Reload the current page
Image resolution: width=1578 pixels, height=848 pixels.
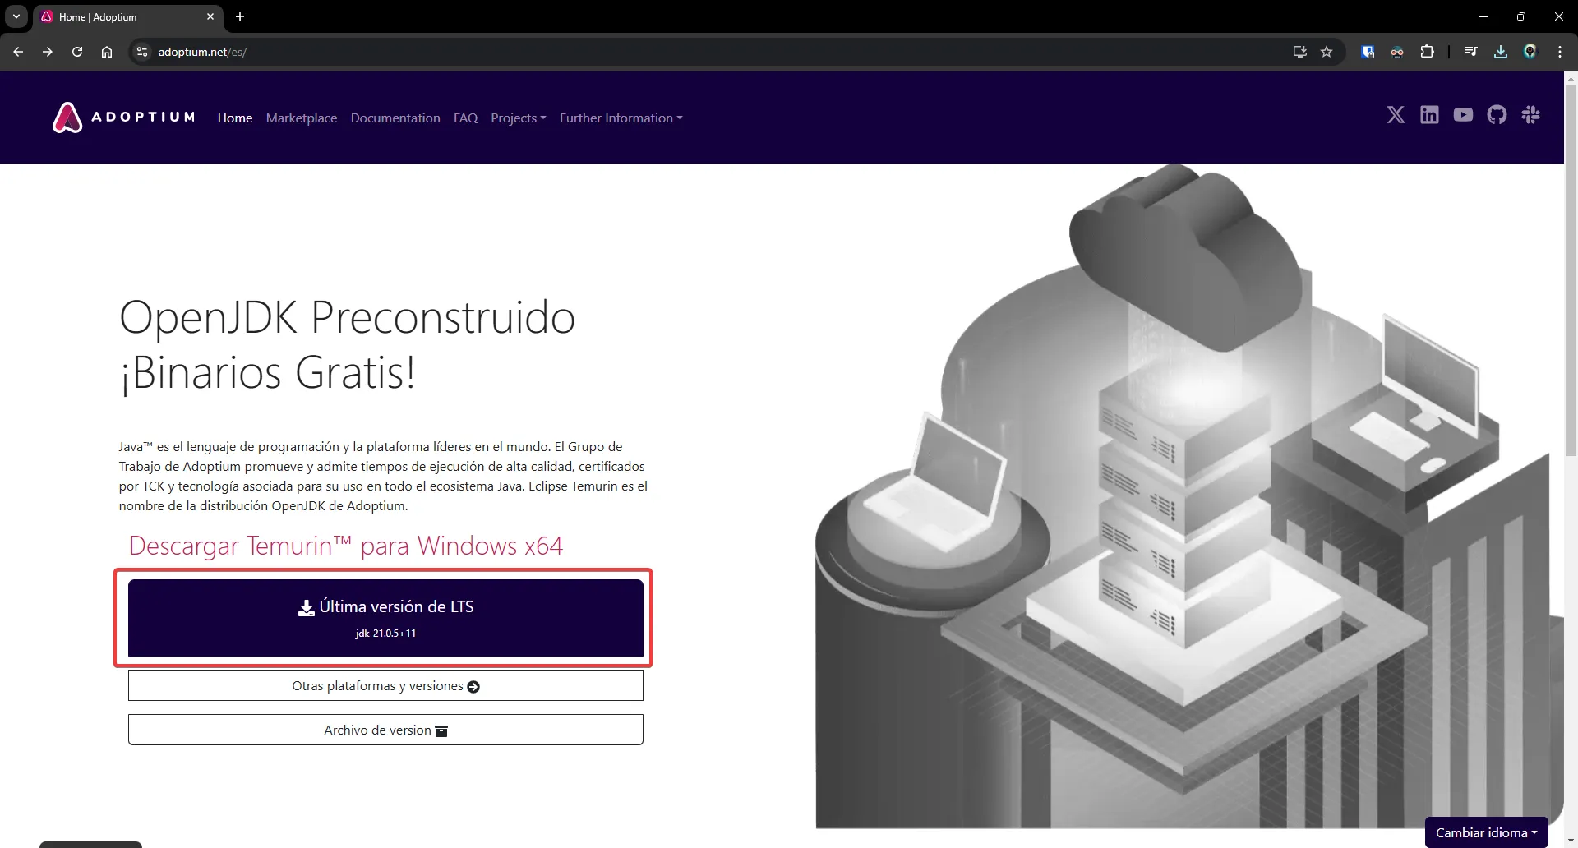(x=77, y=52)
